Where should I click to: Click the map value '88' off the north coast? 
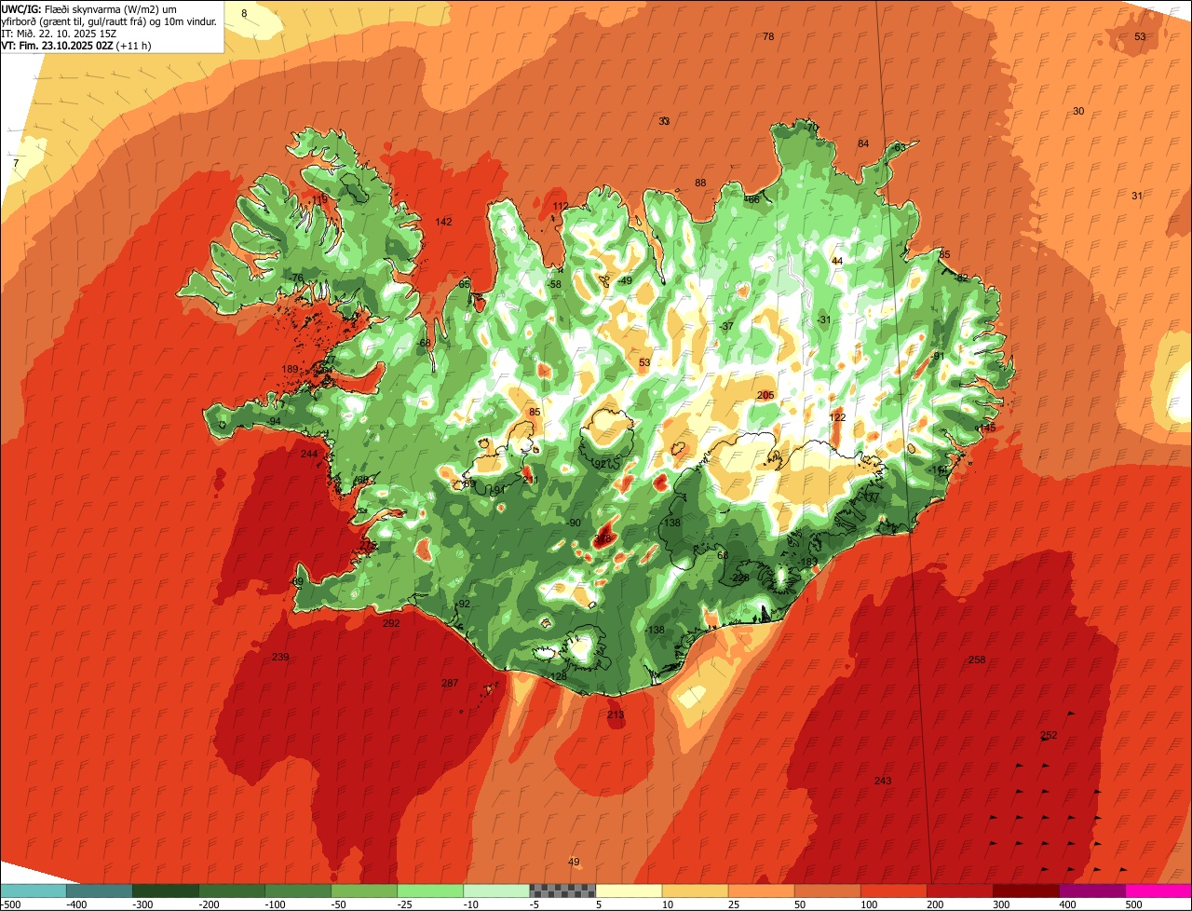tap(700, 183)
